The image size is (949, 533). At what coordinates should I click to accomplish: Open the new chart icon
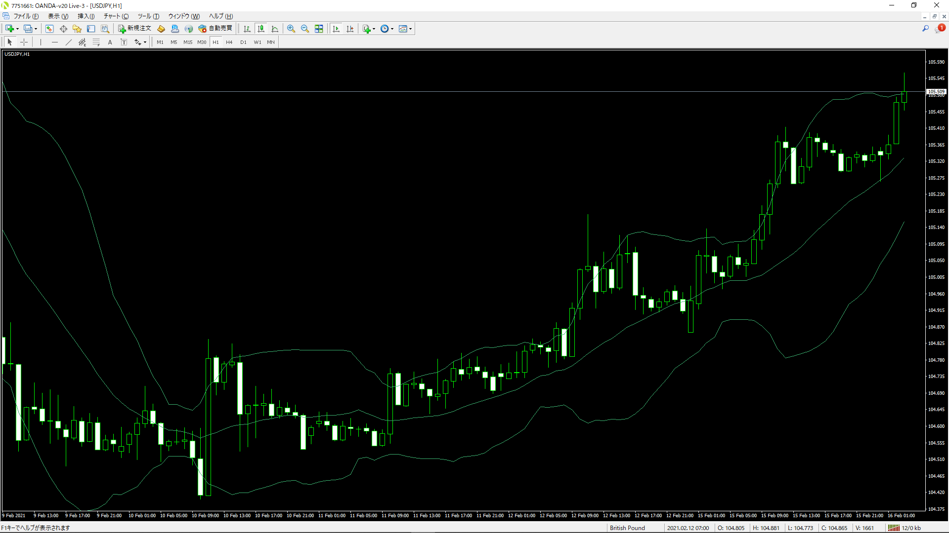[9, 29]
